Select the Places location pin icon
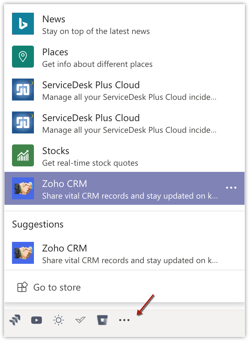The image size is (249, 341). tap(23, 57)
